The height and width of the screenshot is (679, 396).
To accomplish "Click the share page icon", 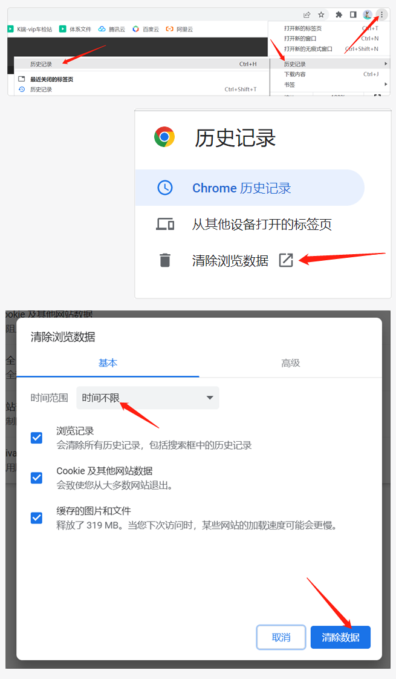I will tap(307, 15).
